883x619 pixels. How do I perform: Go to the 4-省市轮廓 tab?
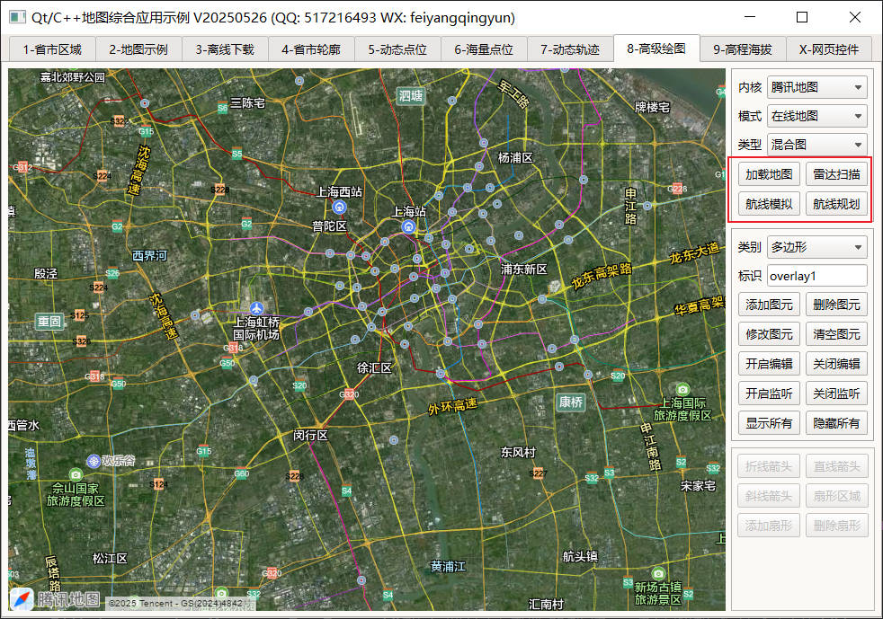[311, 49]
